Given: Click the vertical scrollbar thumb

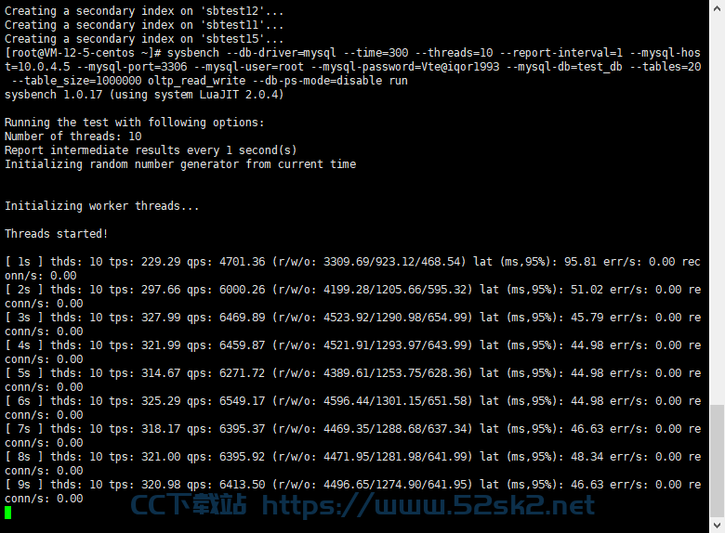Looking at the screenshot, I should (x=718, y=460).
